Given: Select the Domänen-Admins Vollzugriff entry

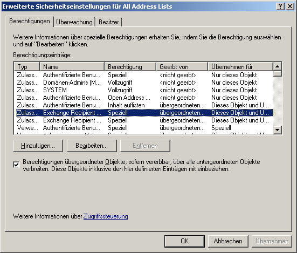Looking at the screenshot, I should point(144,83).
